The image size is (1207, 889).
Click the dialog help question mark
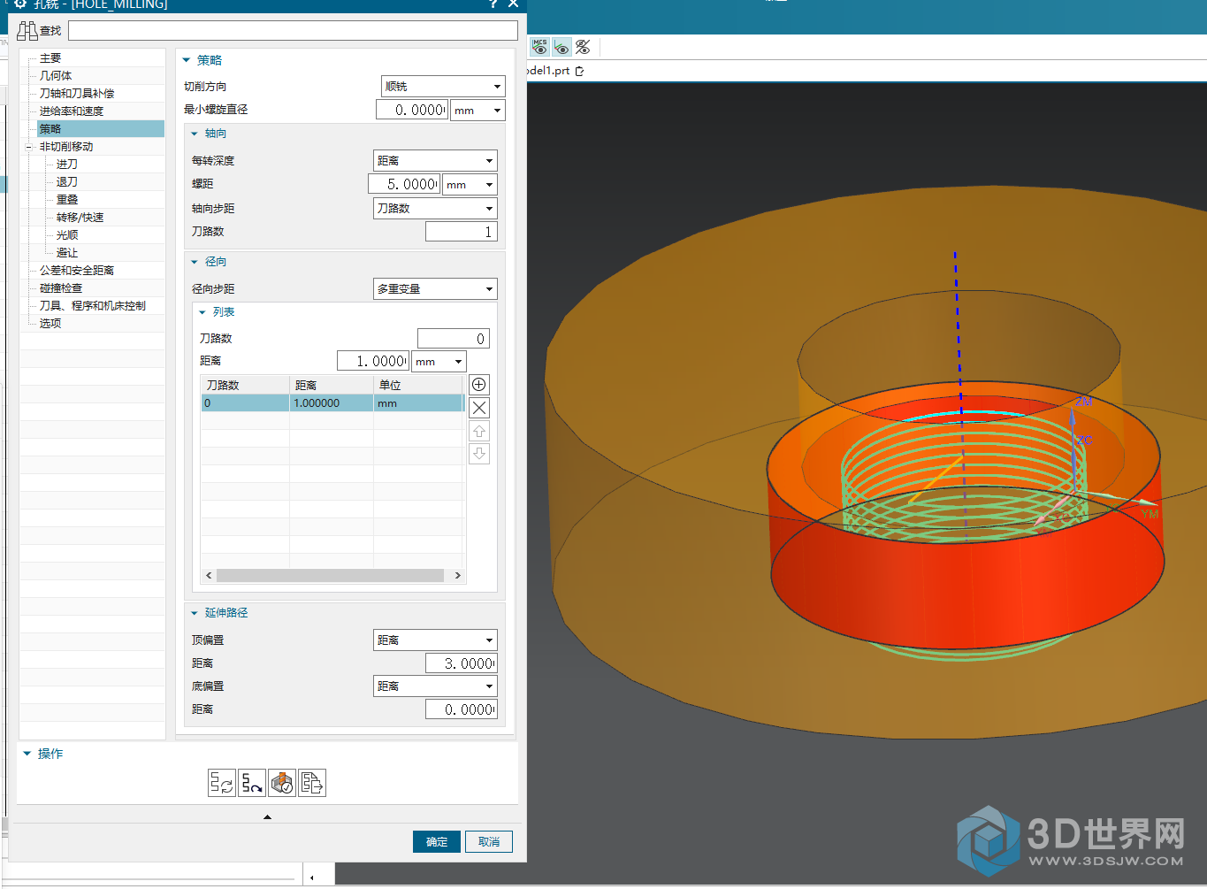tap(493, 4)
